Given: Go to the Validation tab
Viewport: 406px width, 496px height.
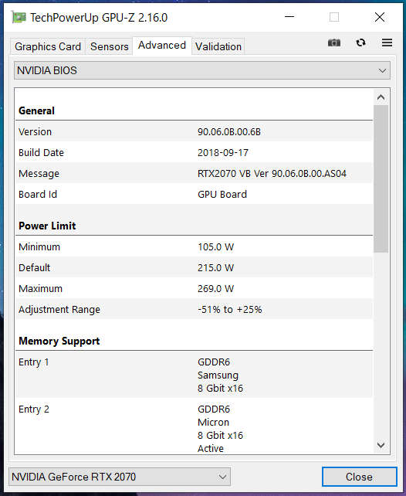Looking at the screenshot, I should pos(218,46).
